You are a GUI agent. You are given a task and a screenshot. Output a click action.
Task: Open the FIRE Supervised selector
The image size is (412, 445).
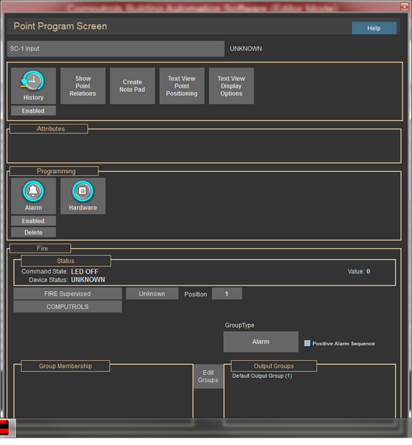[x=68, y=294]
